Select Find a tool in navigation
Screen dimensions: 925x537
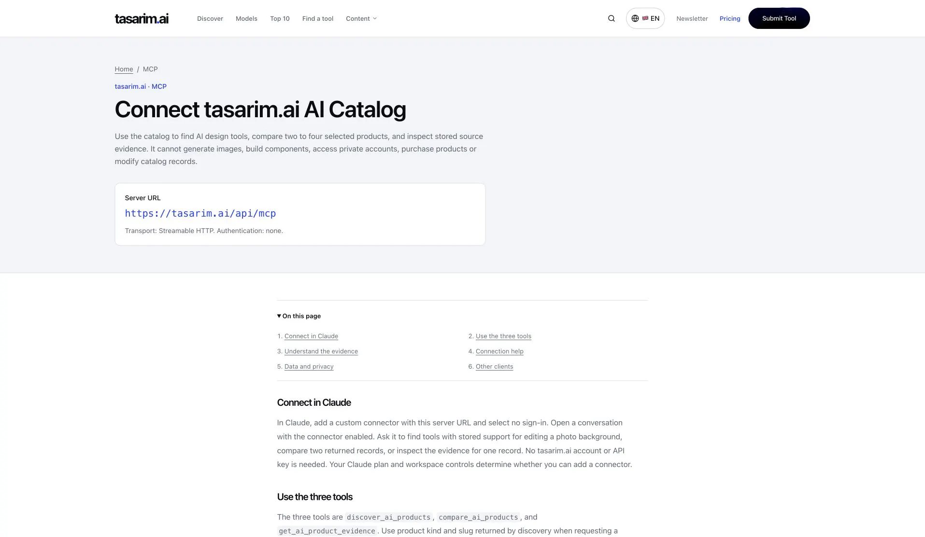tap(318, 18)
